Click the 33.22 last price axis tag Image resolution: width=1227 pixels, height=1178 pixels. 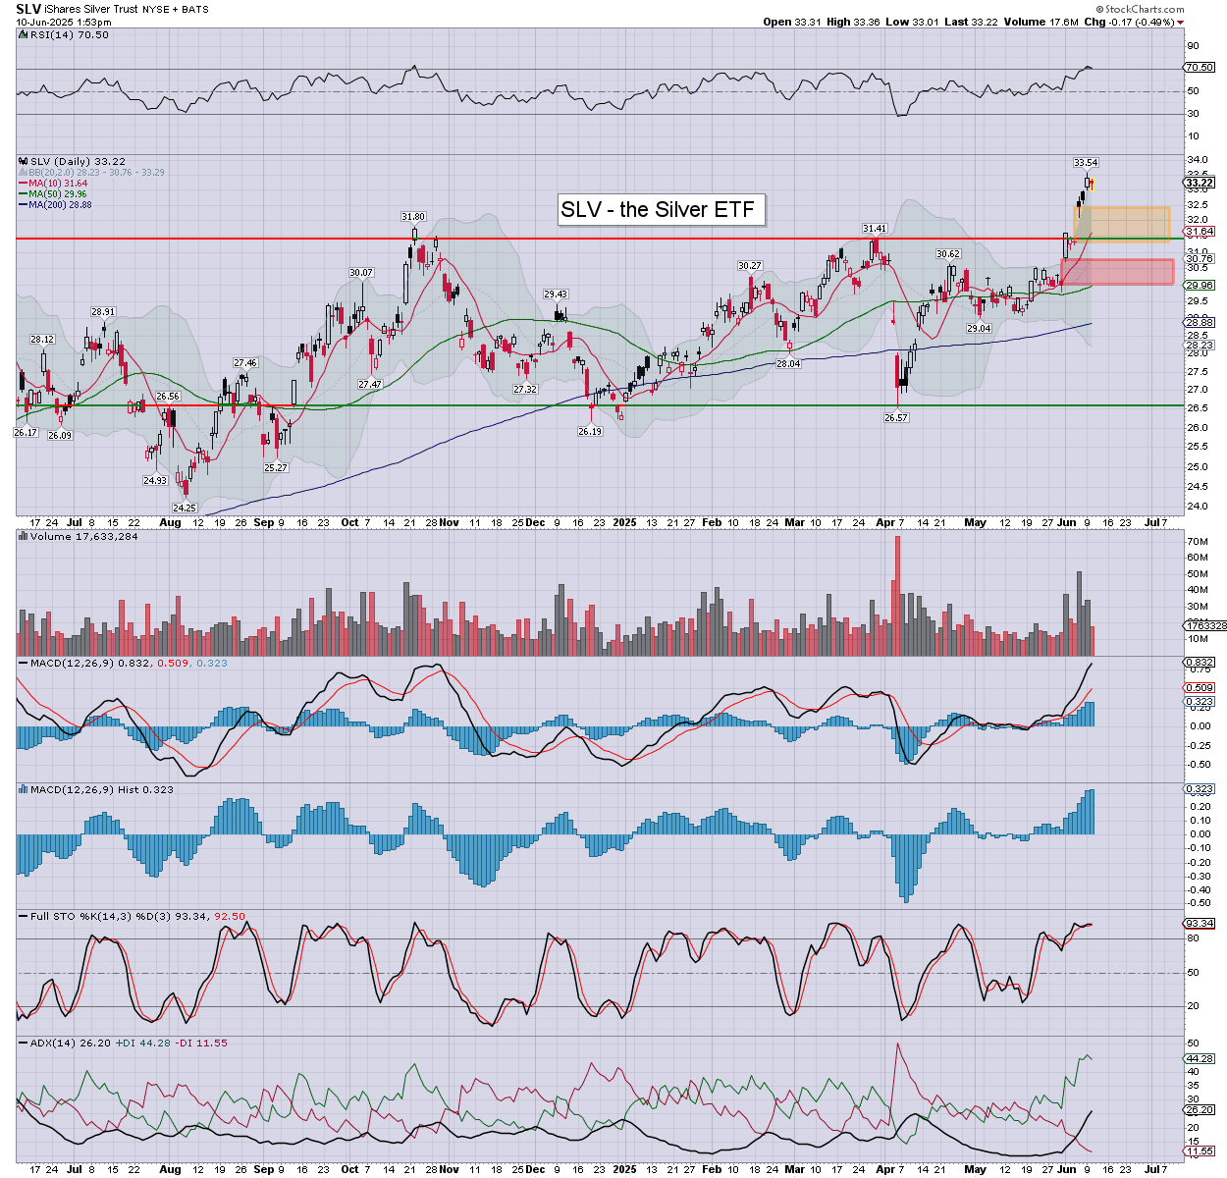point(1200,183)
